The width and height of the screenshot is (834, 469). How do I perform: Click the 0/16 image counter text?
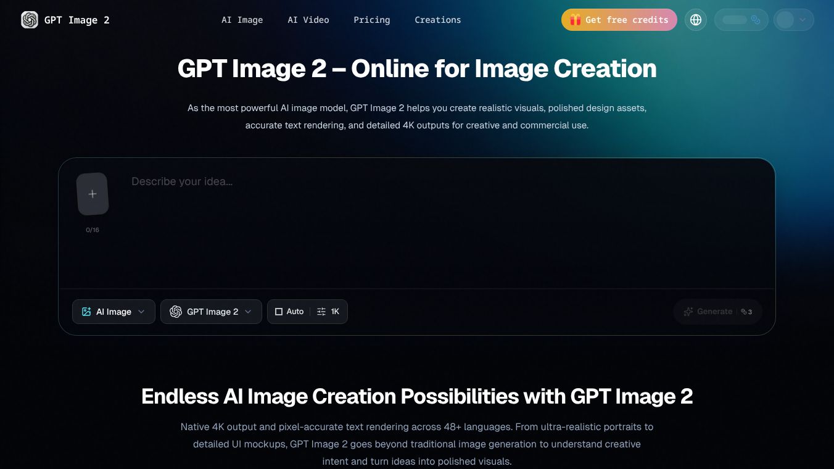point(93,230)
